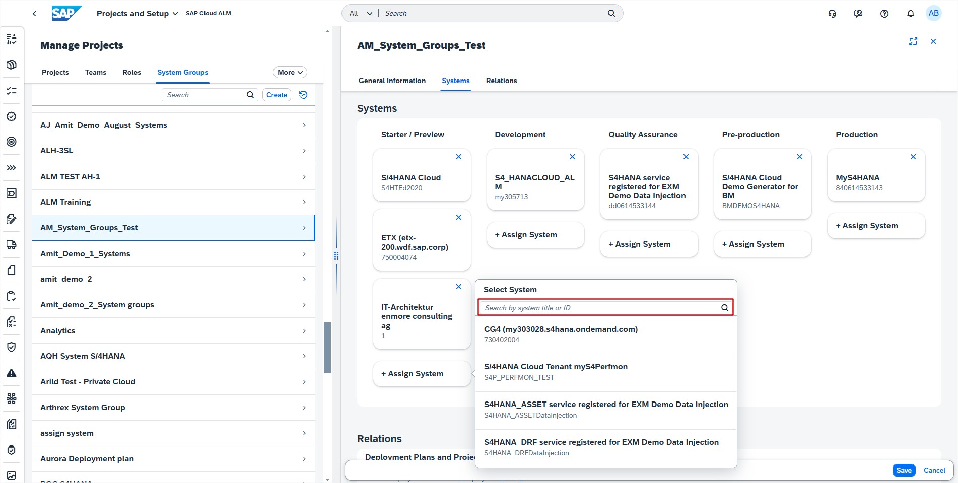958x483 pixels.
Task: Click the SAP logo
Action: [66, 13]
